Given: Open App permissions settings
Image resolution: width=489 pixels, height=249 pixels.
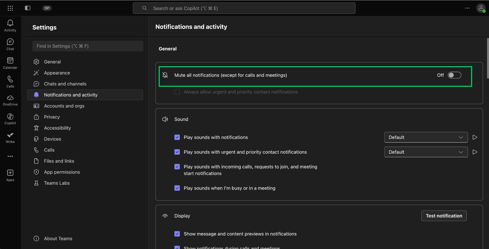Looking at the screenshot, I should coord(85,172).
